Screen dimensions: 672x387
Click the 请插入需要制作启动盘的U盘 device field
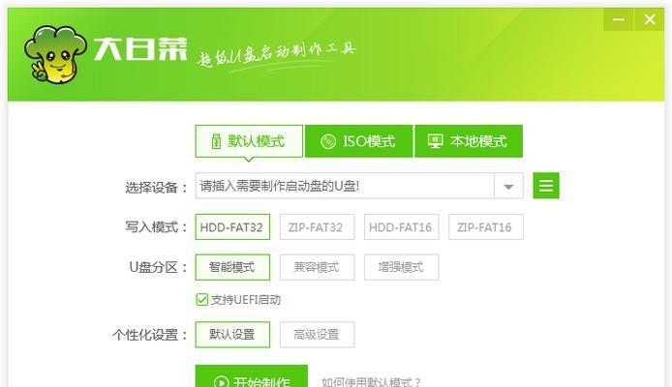coord(345,186)
